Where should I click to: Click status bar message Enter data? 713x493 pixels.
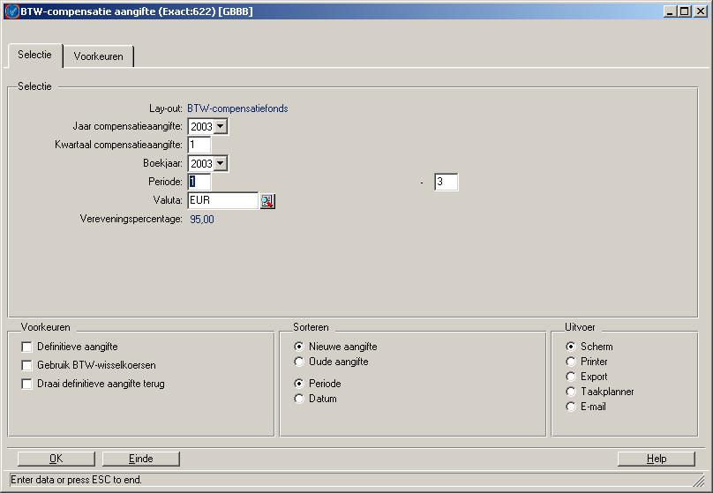click(76, 480)
